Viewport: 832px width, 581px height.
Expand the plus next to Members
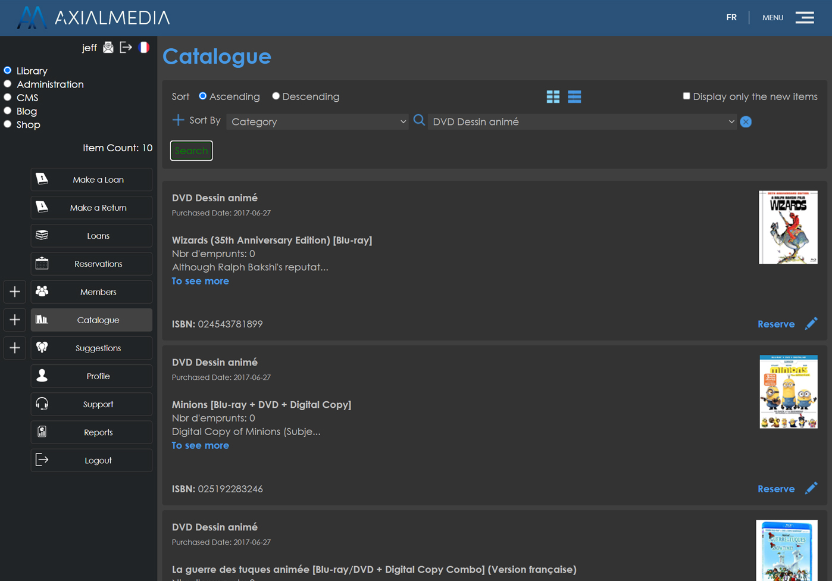(15, 292)
